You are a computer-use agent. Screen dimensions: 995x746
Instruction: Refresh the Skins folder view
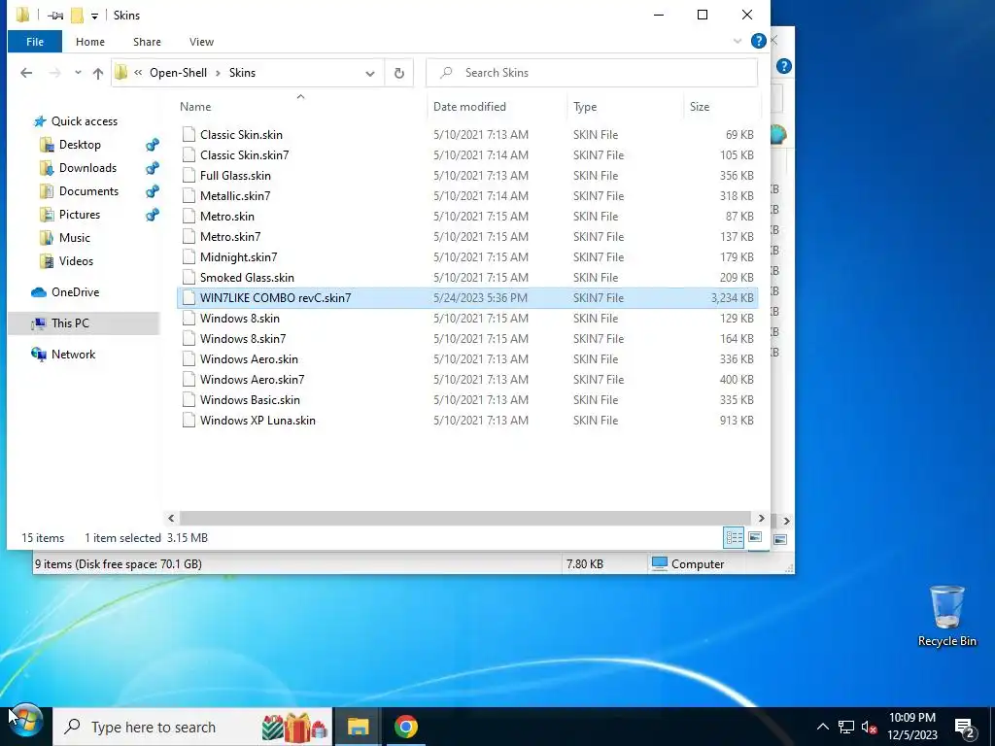click(x=399, y=73)
